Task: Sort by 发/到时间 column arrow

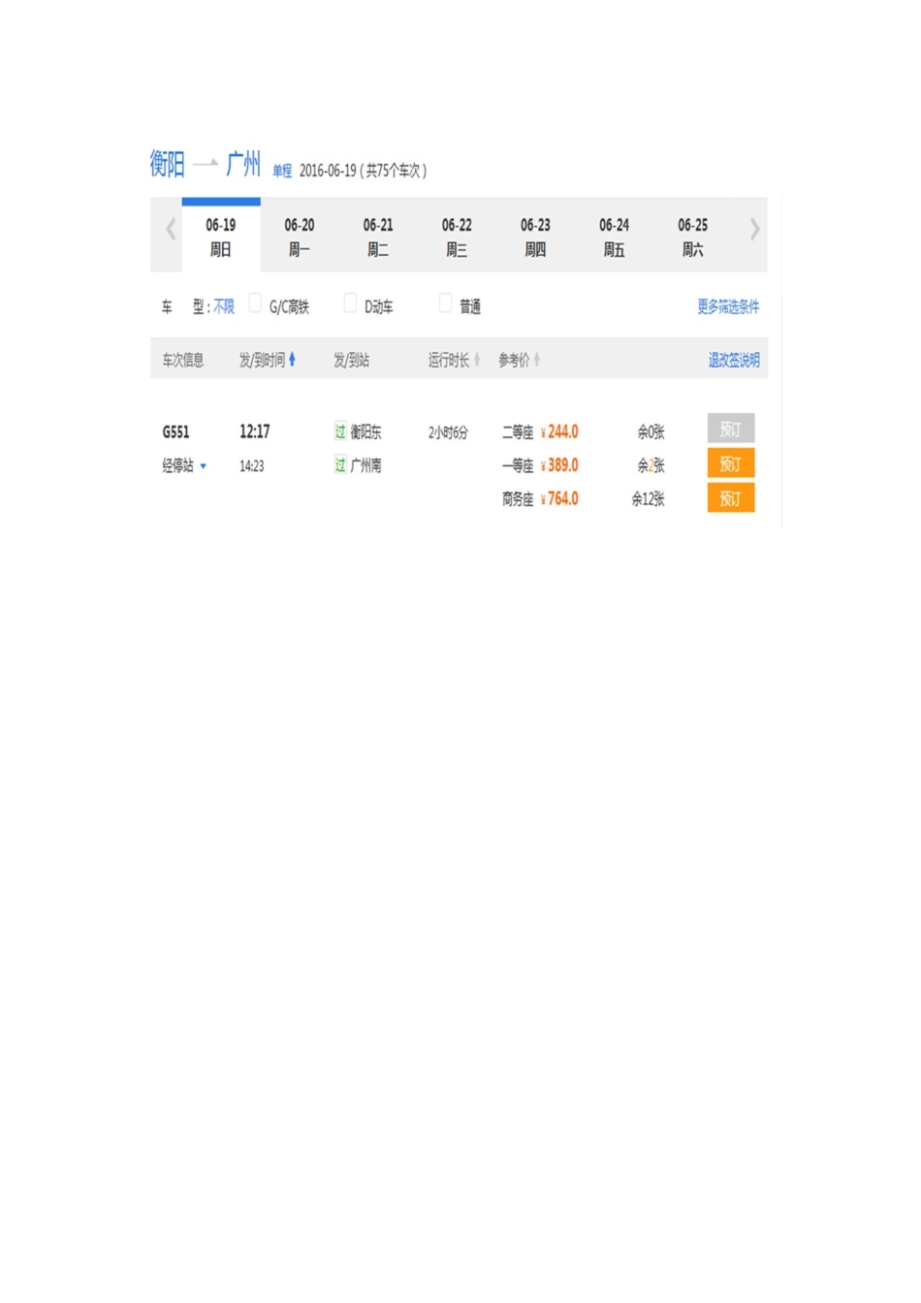Action: 292,360
